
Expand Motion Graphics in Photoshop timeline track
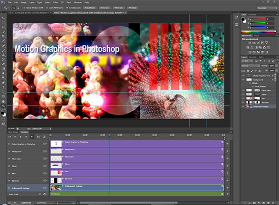[9, 144]
